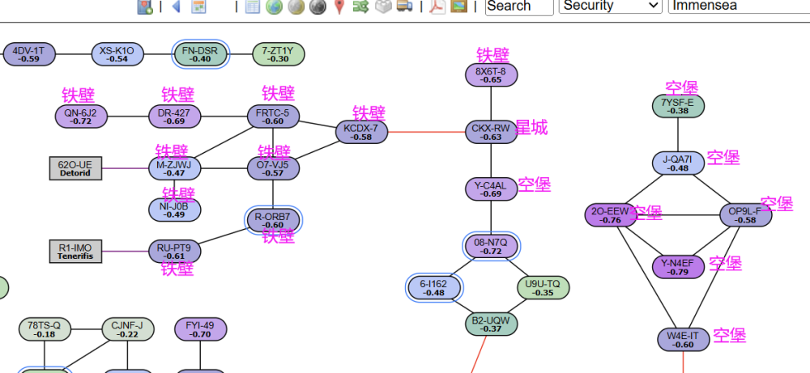Click the red map pin icon

pos(339,6)
